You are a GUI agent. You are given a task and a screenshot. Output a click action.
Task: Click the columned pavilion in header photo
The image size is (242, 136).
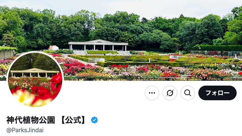tap(98, 45)
